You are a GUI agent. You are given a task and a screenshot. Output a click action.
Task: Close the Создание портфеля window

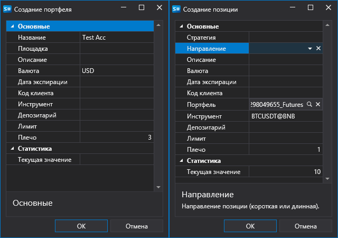tap(159, 7)
